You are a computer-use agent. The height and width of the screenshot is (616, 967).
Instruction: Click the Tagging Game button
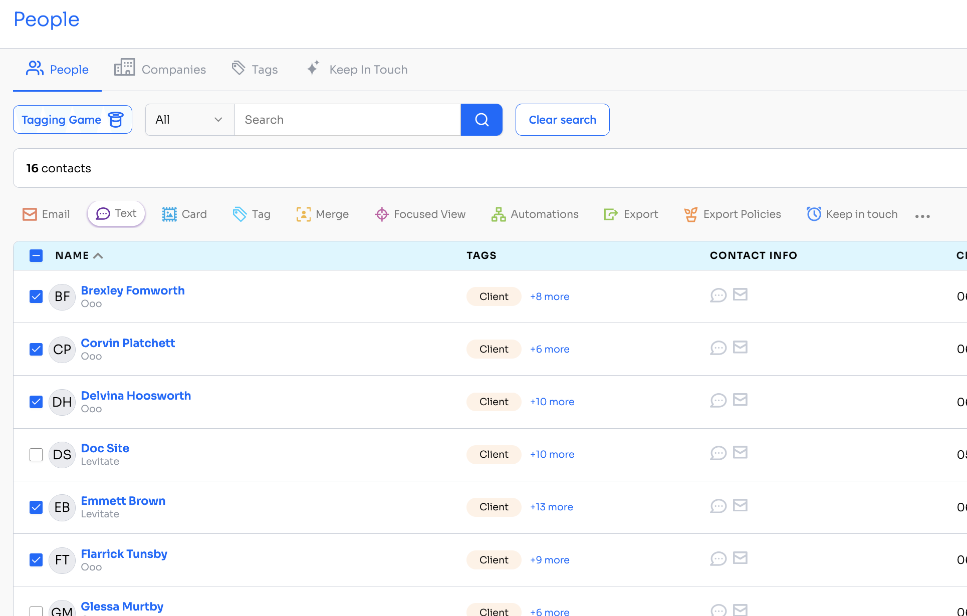(73, 120)
